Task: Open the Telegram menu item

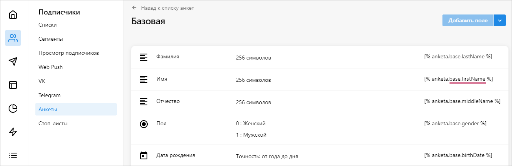Action: coord(49,95)
